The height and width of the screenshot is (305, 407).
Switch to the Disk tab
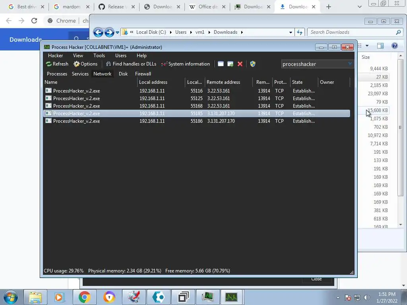coord(123,73)
